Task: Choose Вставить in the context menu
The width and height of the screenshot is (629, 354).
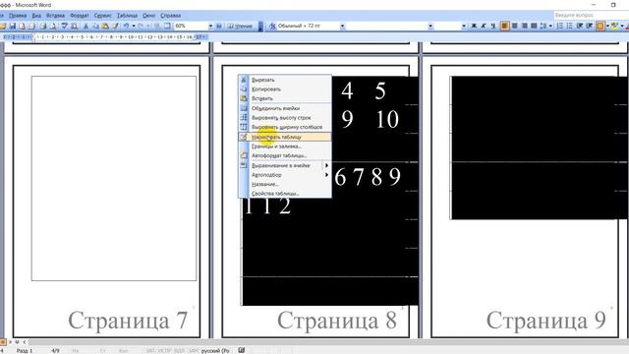Action: point(285,98)
